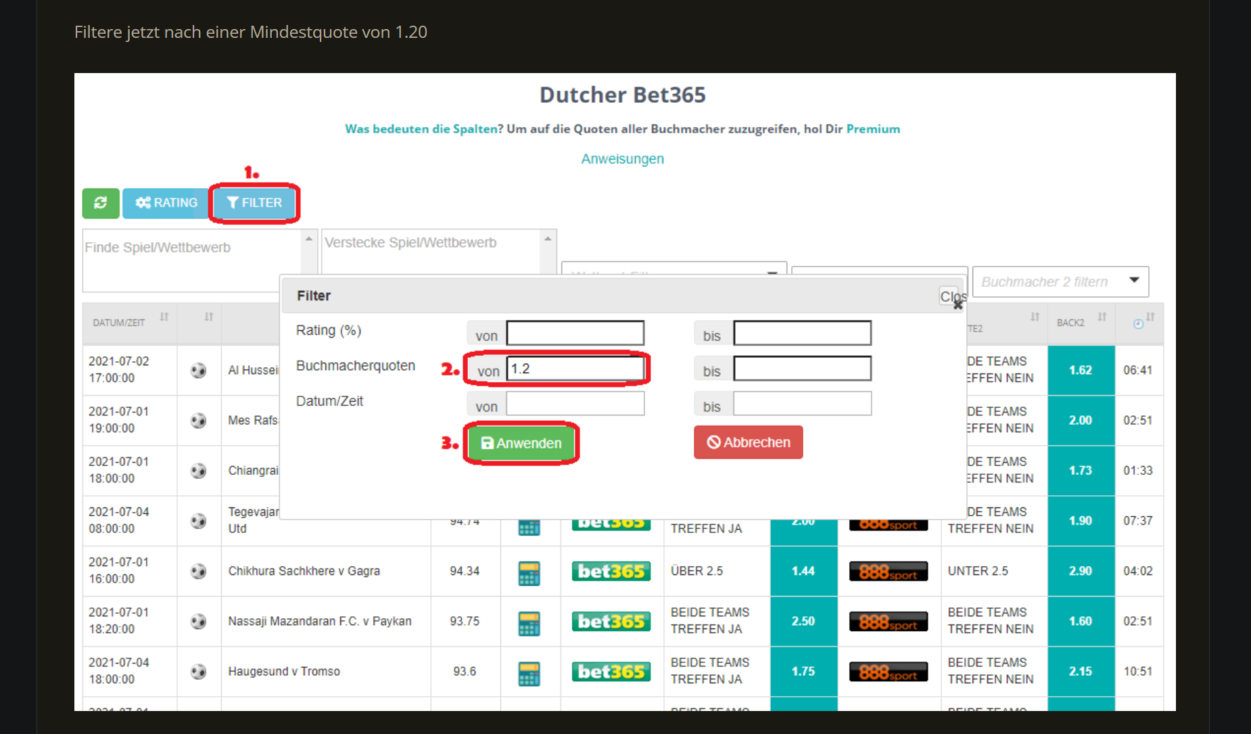
Task: Click 888sport logo in Nassaji Mazandaran row
Action: coord(889,622)
